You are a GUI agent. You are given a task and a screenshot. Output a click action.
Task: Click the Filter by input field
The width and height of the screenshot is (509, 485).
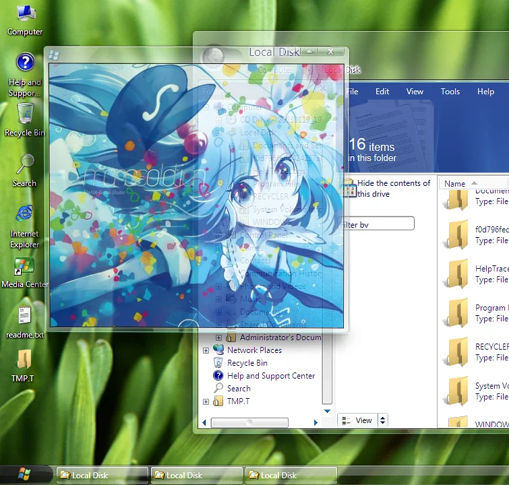pyautogui.click(x=378, y=224)
